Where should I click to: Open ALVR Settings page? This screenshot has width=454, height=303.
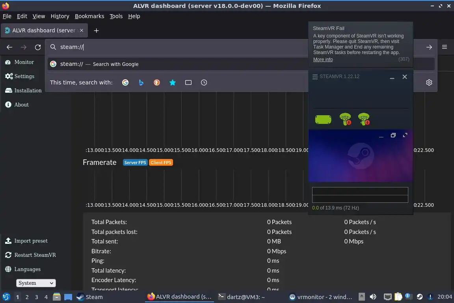[20, 76]
